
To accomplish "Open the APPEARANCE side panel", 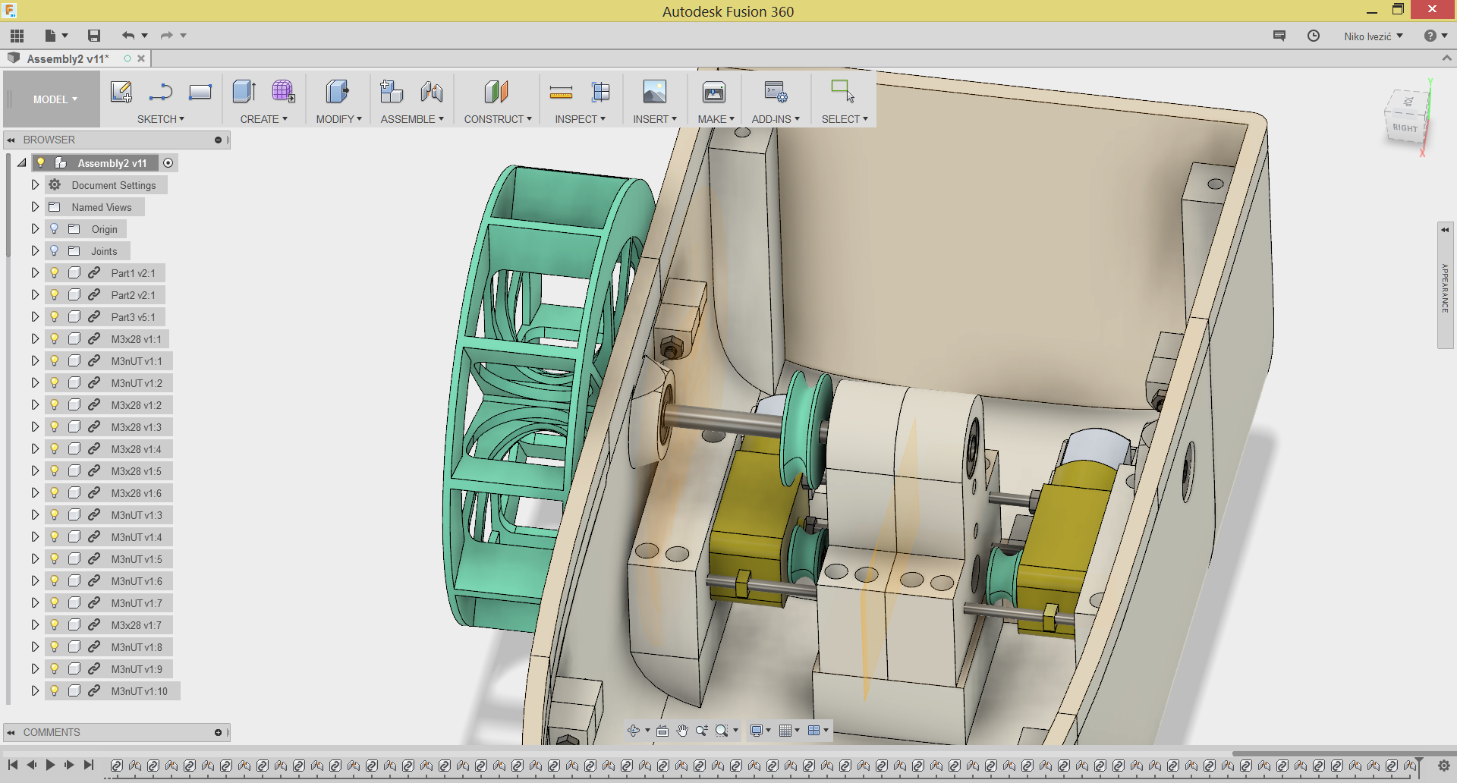I will 1446,285.
